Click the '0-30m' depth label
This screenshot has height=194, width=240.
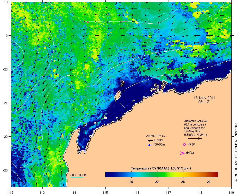[x=159, y=140]
